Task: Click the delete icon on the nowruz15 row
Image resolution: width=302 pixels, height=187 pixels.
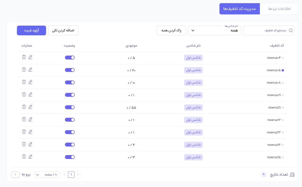Action: (24, 156)
